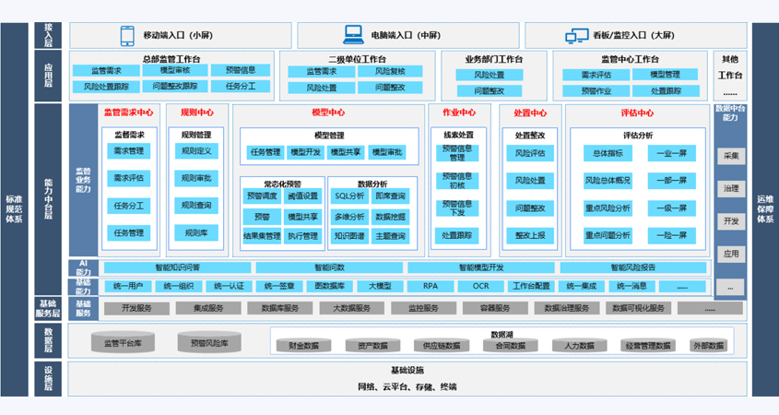
Task: Click the mobile phone icon for 移动端入口
Action: [x=127, y=36]
